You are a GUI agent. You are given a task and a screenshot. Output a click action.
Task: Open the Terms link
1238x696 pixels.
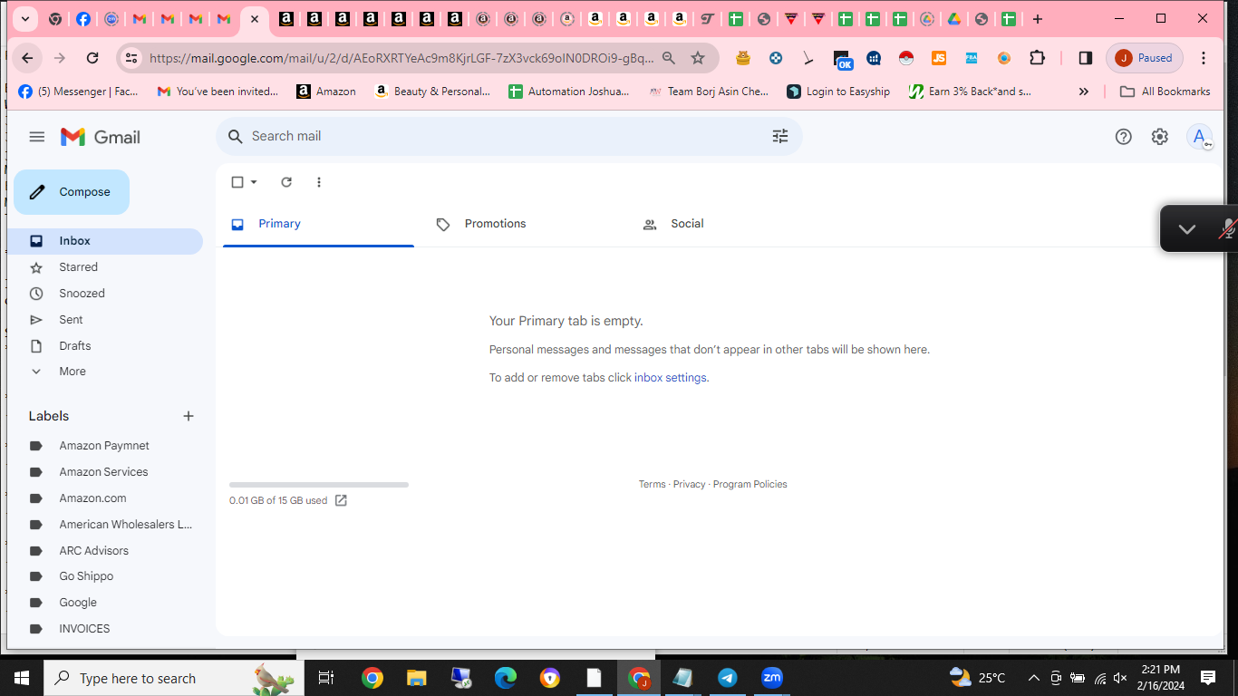[x=652, y=484]
